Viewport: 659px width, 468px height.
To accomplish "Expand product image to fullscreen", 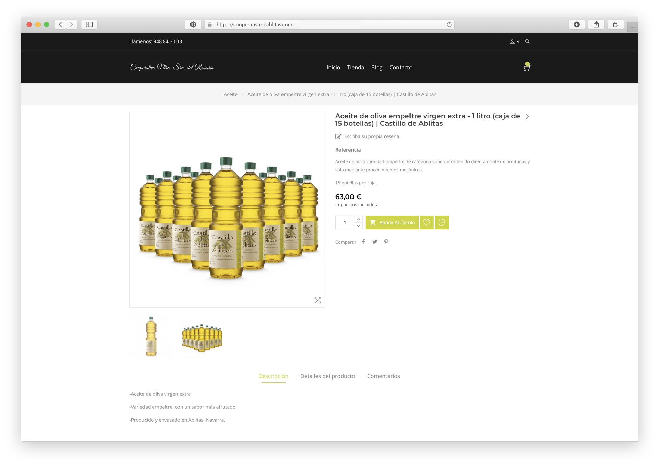I will pos(318,300).
